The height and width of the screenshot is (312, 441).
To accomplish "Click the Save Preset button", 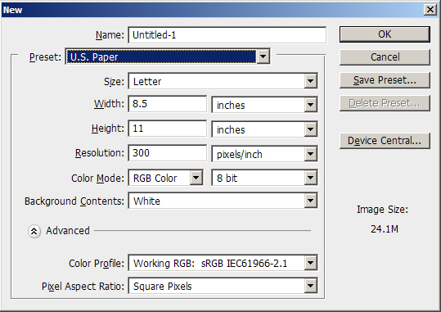I will coord(385,80).
